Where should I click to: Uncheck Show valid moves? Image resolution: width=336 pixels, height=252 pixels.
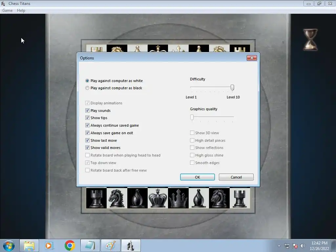click(x=87, y=148)
